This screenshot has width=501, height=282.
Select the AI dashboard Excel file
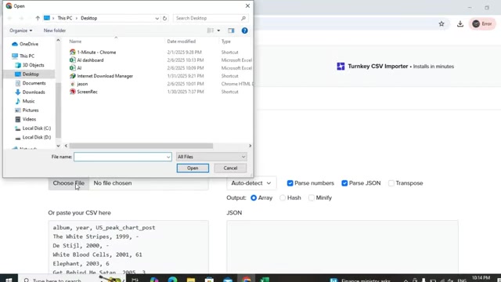[90, 60]
